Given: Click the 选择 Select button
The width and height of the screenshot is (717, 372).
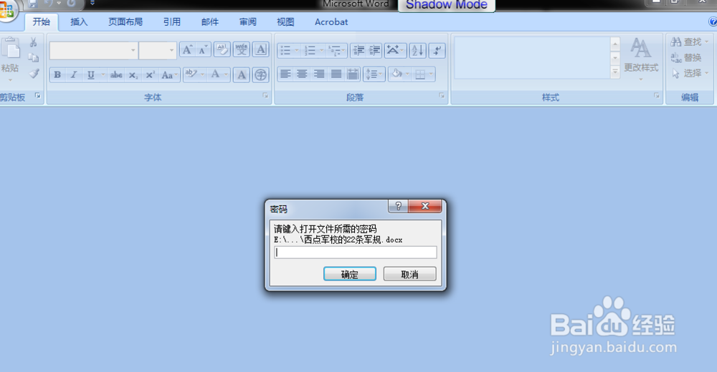Looking at the screenshot, I should coord(690,73).
